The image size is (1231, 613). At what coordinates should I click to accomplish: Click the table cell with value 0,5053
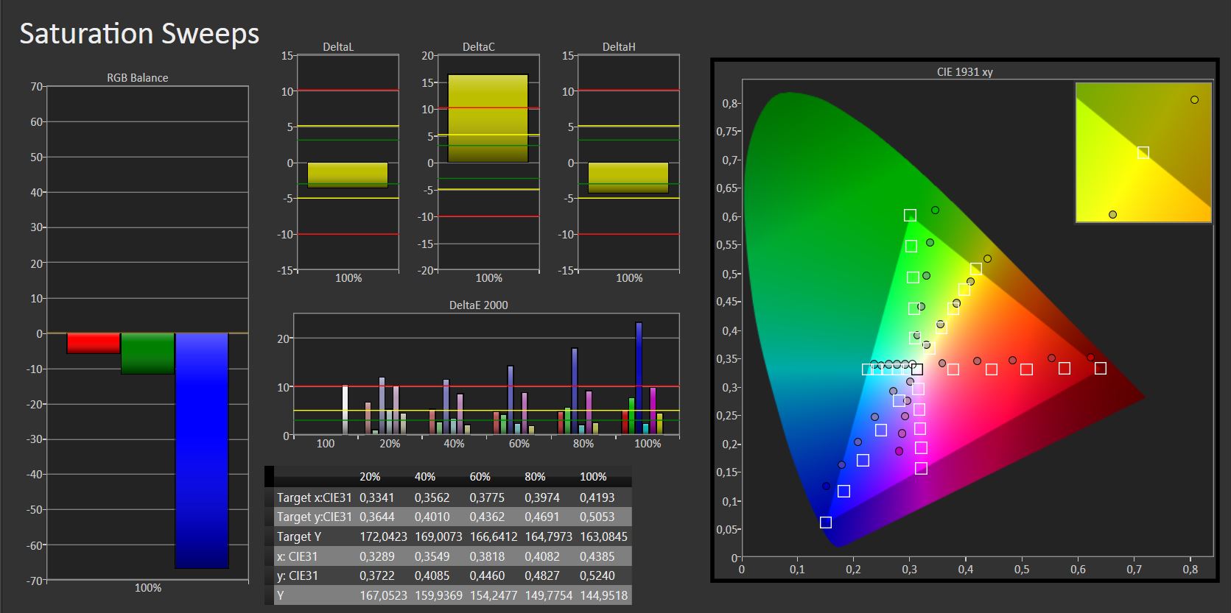597,517
